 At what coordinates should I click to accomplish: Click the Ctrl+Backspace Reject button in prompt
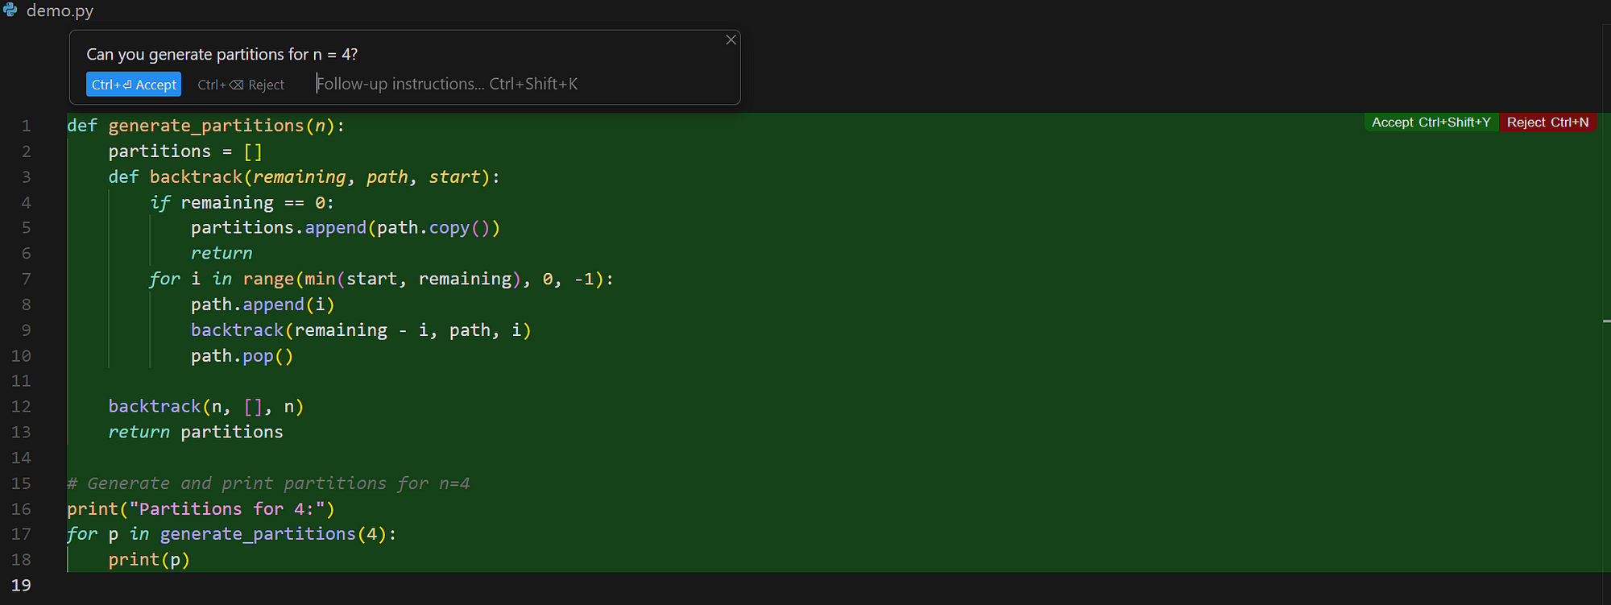pyautogui.click(x=241, y=85)
